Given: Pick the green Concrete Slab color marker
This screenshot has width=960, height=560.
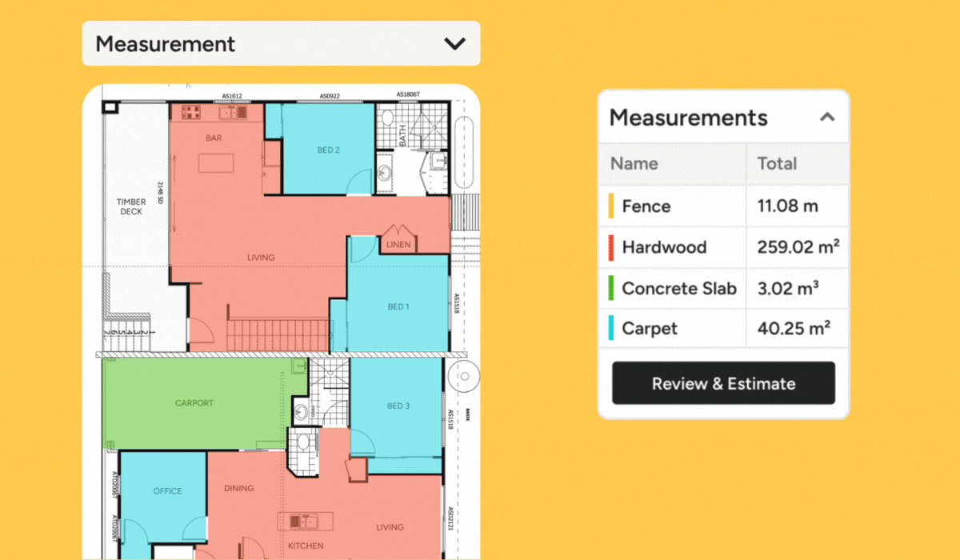Looking at the screenshot, I should [x=611, y=288].
